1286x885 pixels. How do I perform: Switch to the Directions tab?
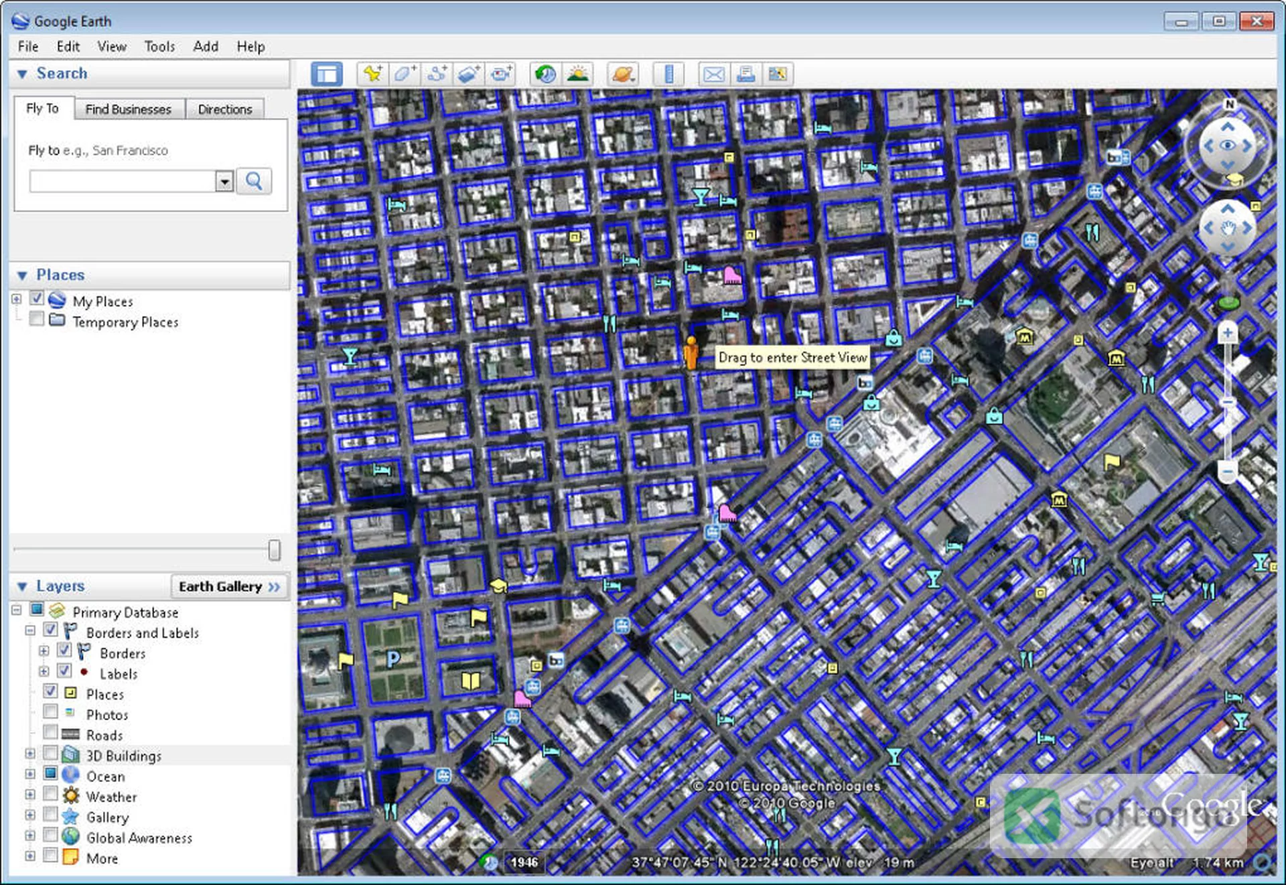pos(225,109)
